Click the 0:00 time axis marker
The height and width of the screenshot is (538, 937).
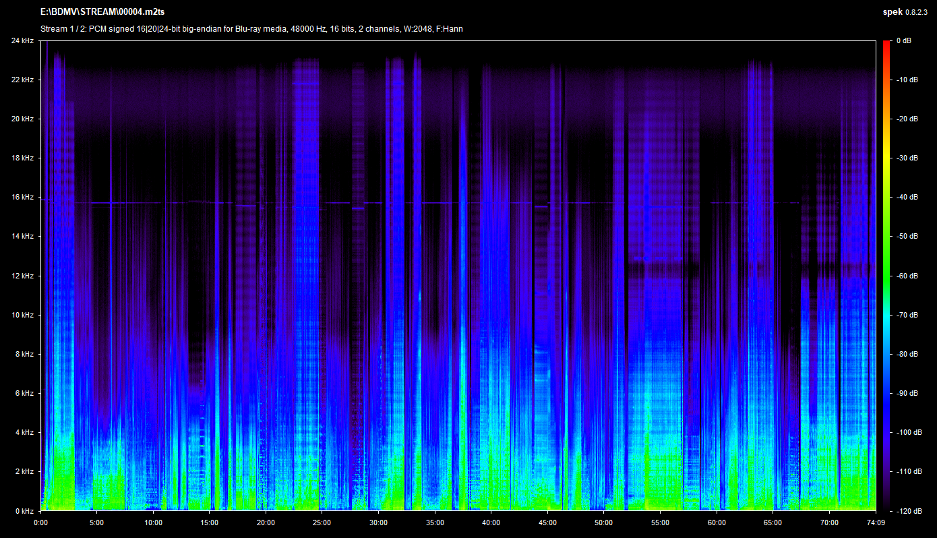coord(40,522)
